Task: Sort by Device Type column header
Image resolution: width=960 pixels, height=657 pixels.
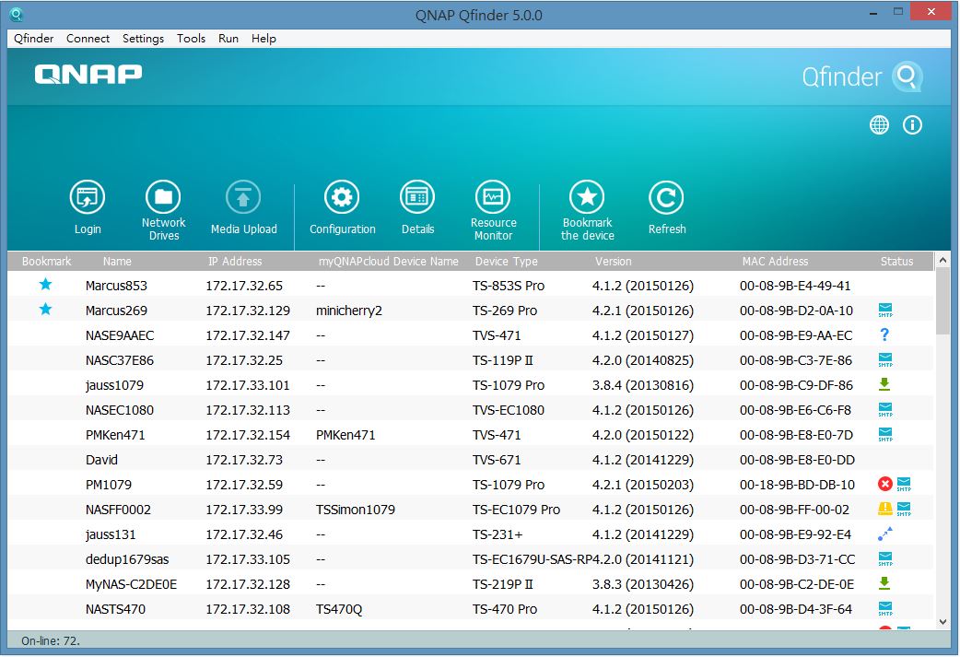Action: tap(506, 262)
